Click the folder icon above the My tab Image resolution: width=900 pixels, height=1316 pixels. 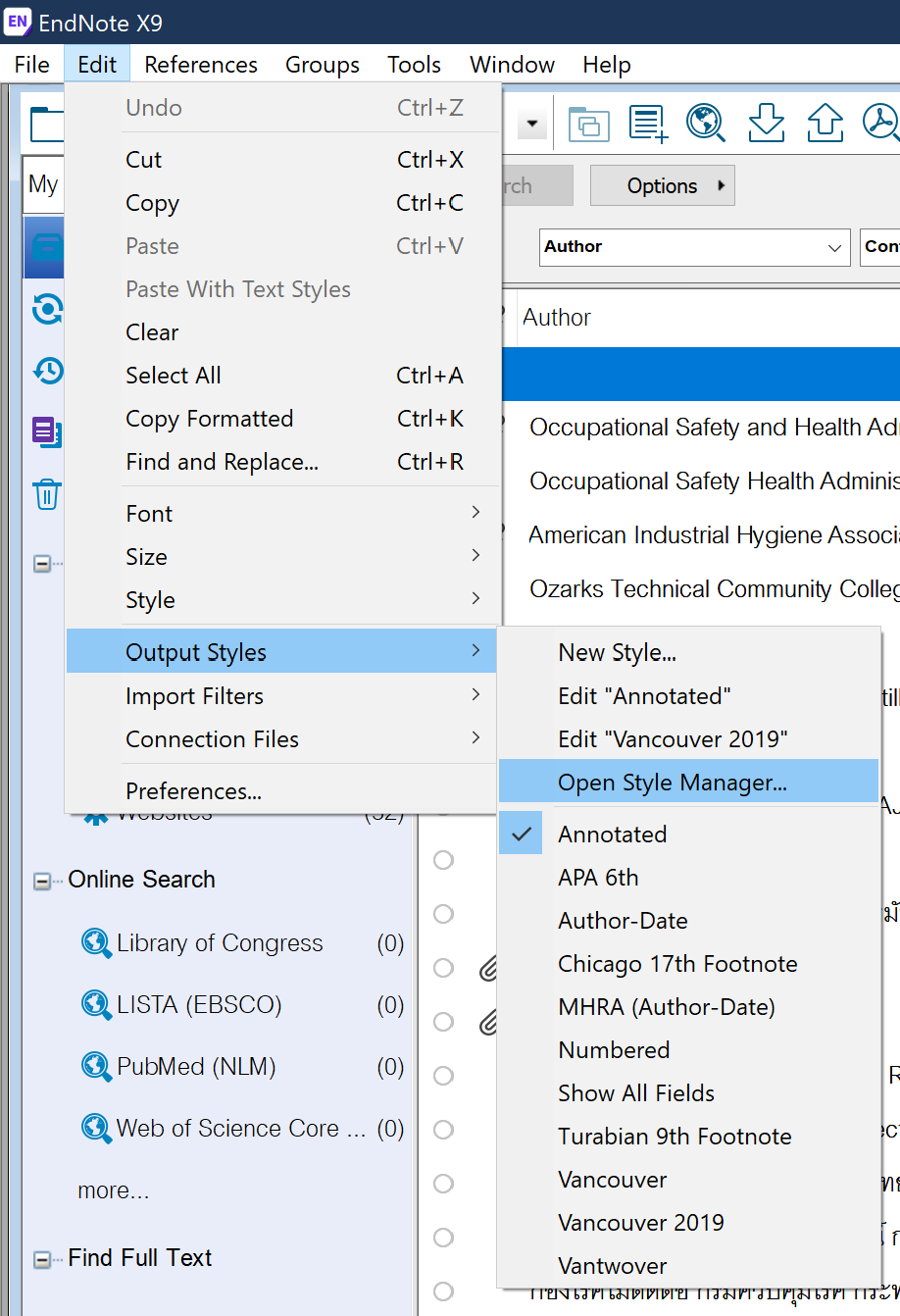tap(45, 125)
